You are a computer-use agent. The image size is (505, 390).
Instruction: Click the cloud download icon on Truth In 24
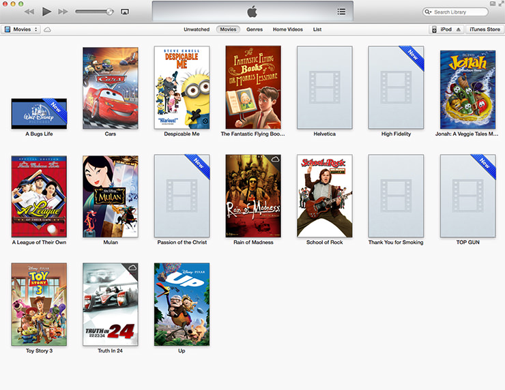132,267
